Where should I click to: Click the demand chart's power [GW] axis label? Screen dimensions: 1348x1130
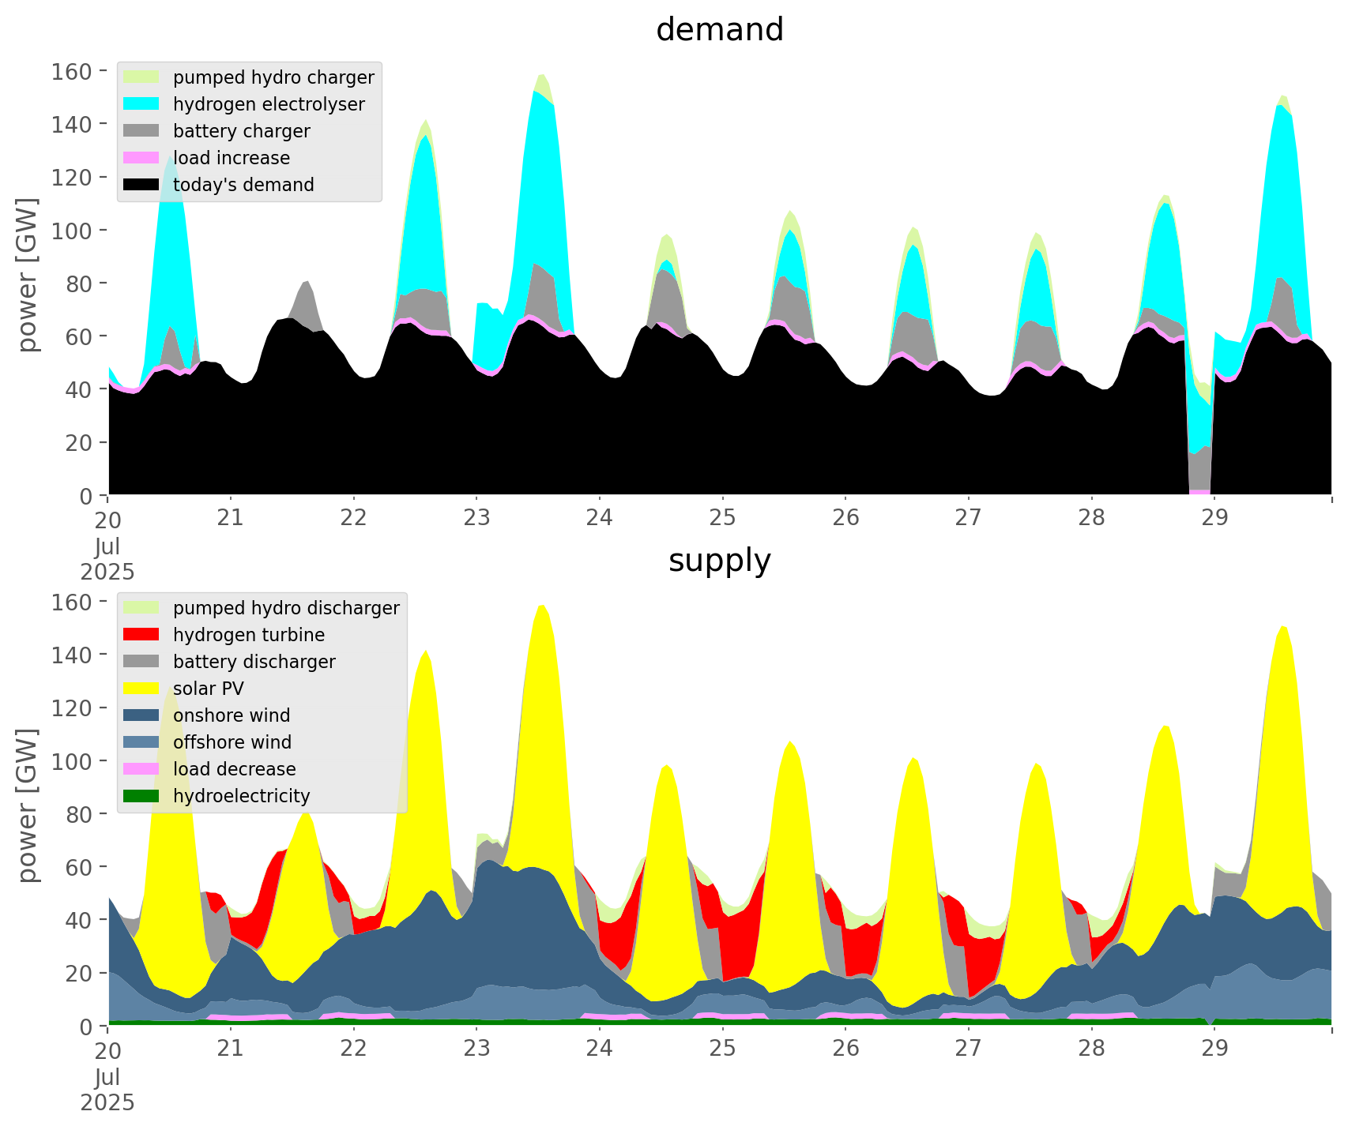tap(27, 275)
